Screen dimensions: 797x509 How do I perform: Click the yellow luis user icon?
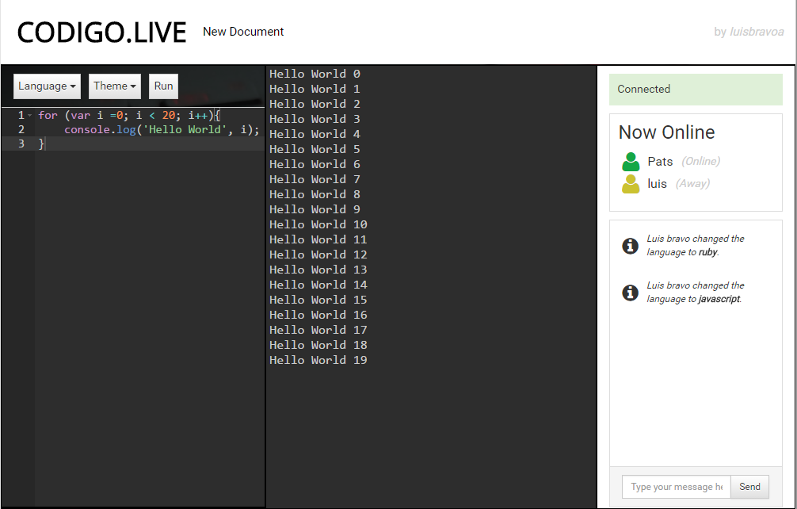click(x=631, y=184)
